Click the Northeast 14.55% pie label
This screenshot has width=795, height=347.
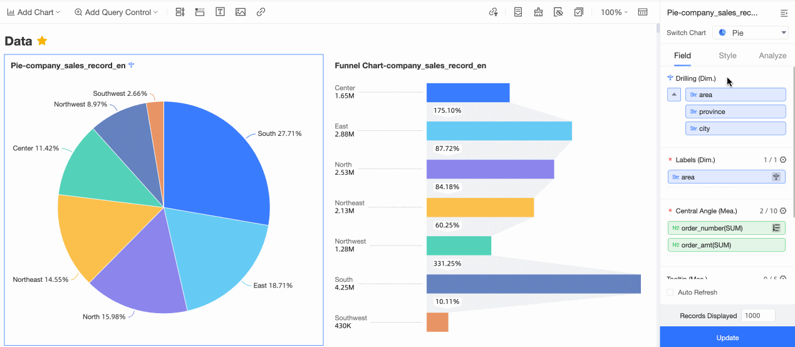coord(41,280)
